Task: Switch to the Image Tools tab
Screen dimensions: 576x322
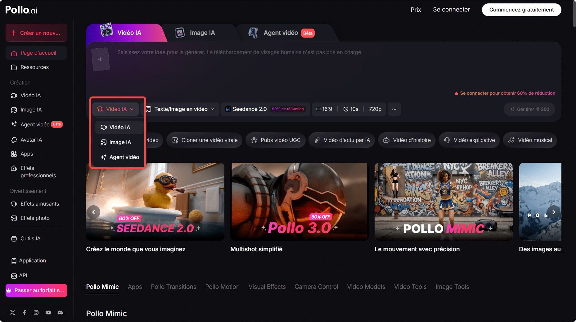Action: pos(452,287)
